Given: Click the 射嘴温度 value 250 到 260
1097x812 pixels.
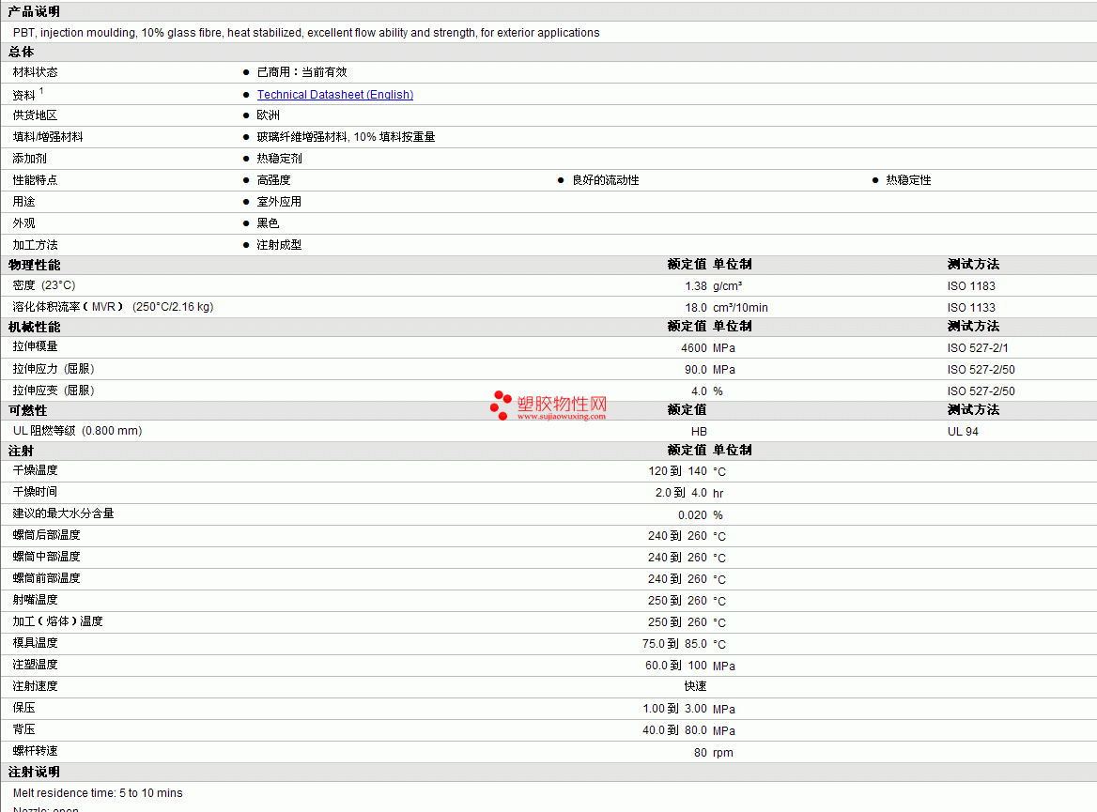Looking at the screenshot, I should [x=677, y=601].
